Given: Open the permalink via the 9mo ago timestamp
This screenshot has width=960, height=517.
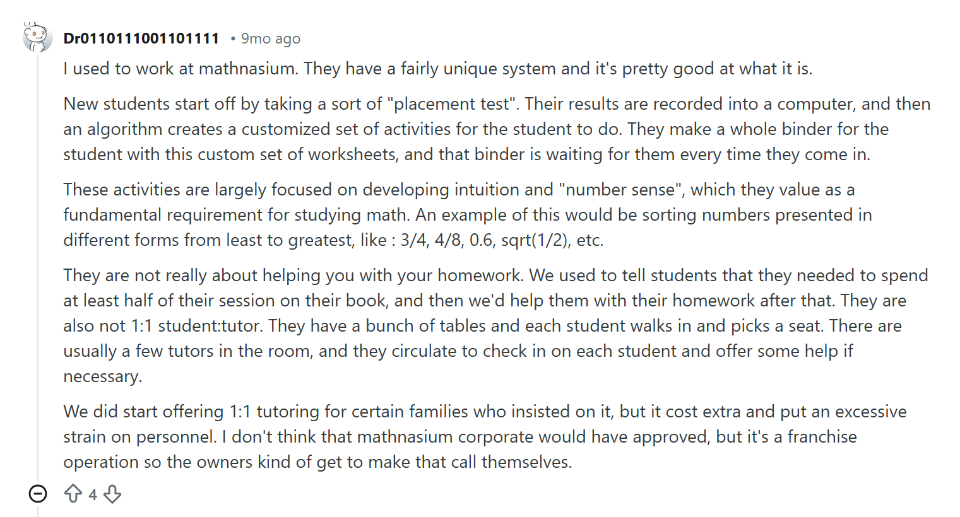Looking at the screenshot, I should (x=270, y=38).
